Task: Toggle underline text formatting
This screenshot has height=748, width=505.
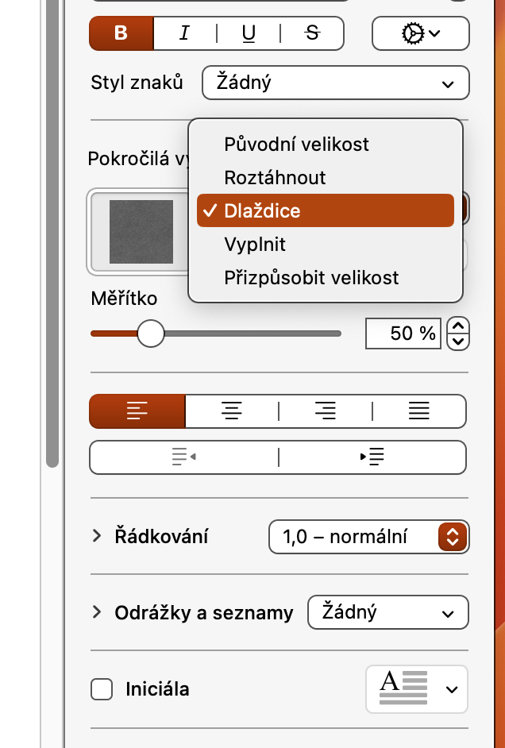Action: tap(249, 33)
